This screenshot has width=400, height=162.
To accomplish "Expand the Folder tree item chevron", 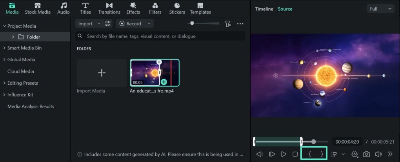I will [13, 37].
